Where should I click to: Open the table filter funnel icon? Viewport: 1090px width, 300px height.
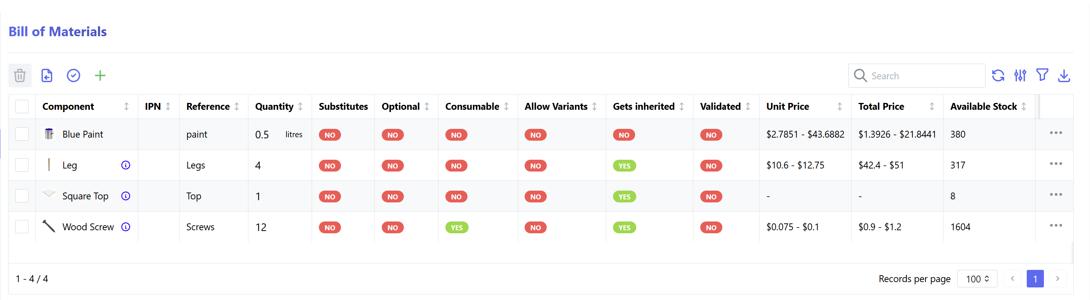[1042, 75]
